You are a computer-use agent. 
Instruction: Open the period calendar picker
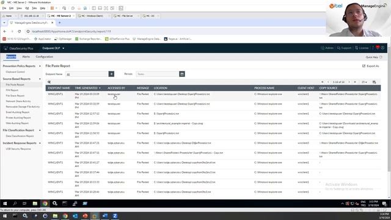182,74
